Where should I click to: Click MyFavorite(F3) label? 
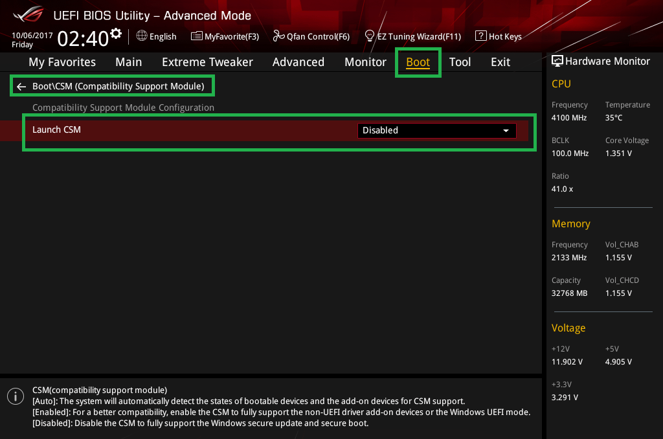(232, 37)
